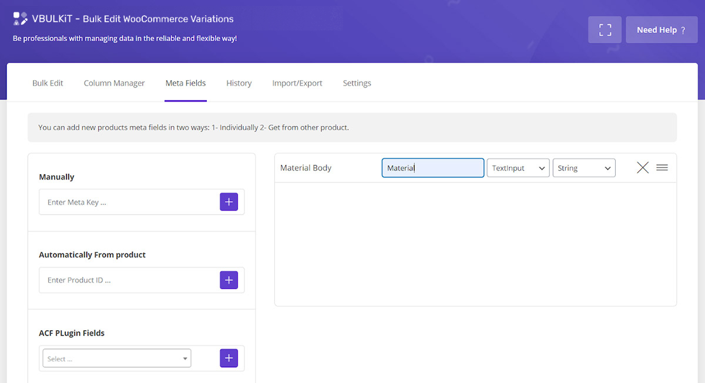The height and width of the screenshot is (383, 705).
Task: Go to the History tab
Action: tap(239, 83)
